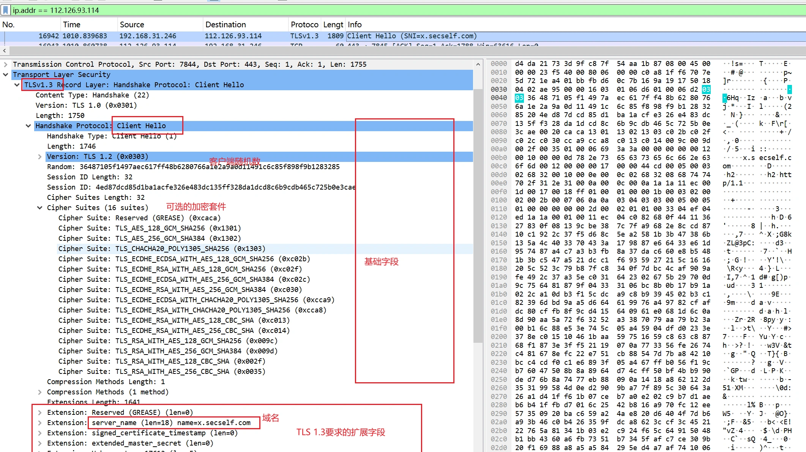Collapse the Cipher Suites list
The height and width of the screenshot is (452, 806).
40,208
